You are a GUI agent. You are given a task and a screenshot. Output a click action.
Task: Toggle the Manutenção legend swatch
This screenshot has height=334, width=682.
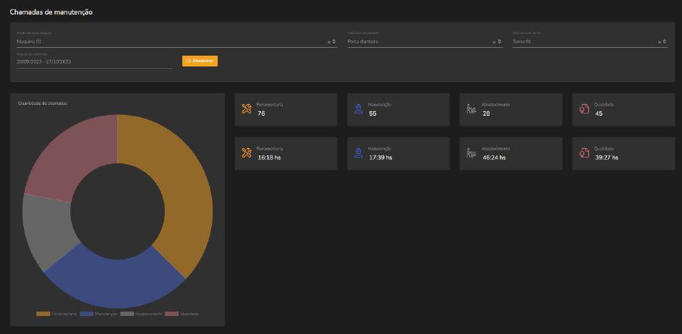[87, 314]
